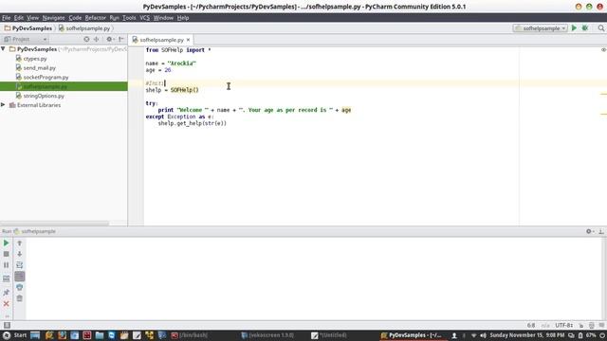This screenshot has height=341, width=607.
Task: Toggle scroll to end in Run console
Action: click(19, 277)
